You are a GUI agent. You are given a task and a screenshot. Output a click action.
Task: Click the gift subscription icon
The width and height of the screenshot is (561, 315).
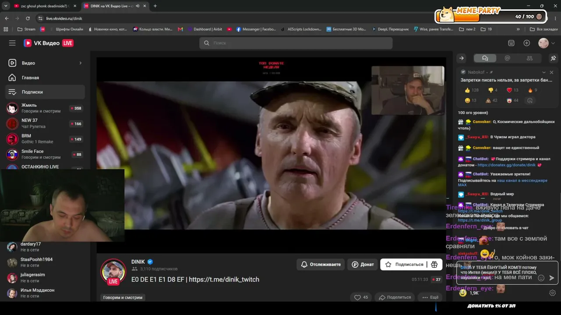click(x=434, y=264)
